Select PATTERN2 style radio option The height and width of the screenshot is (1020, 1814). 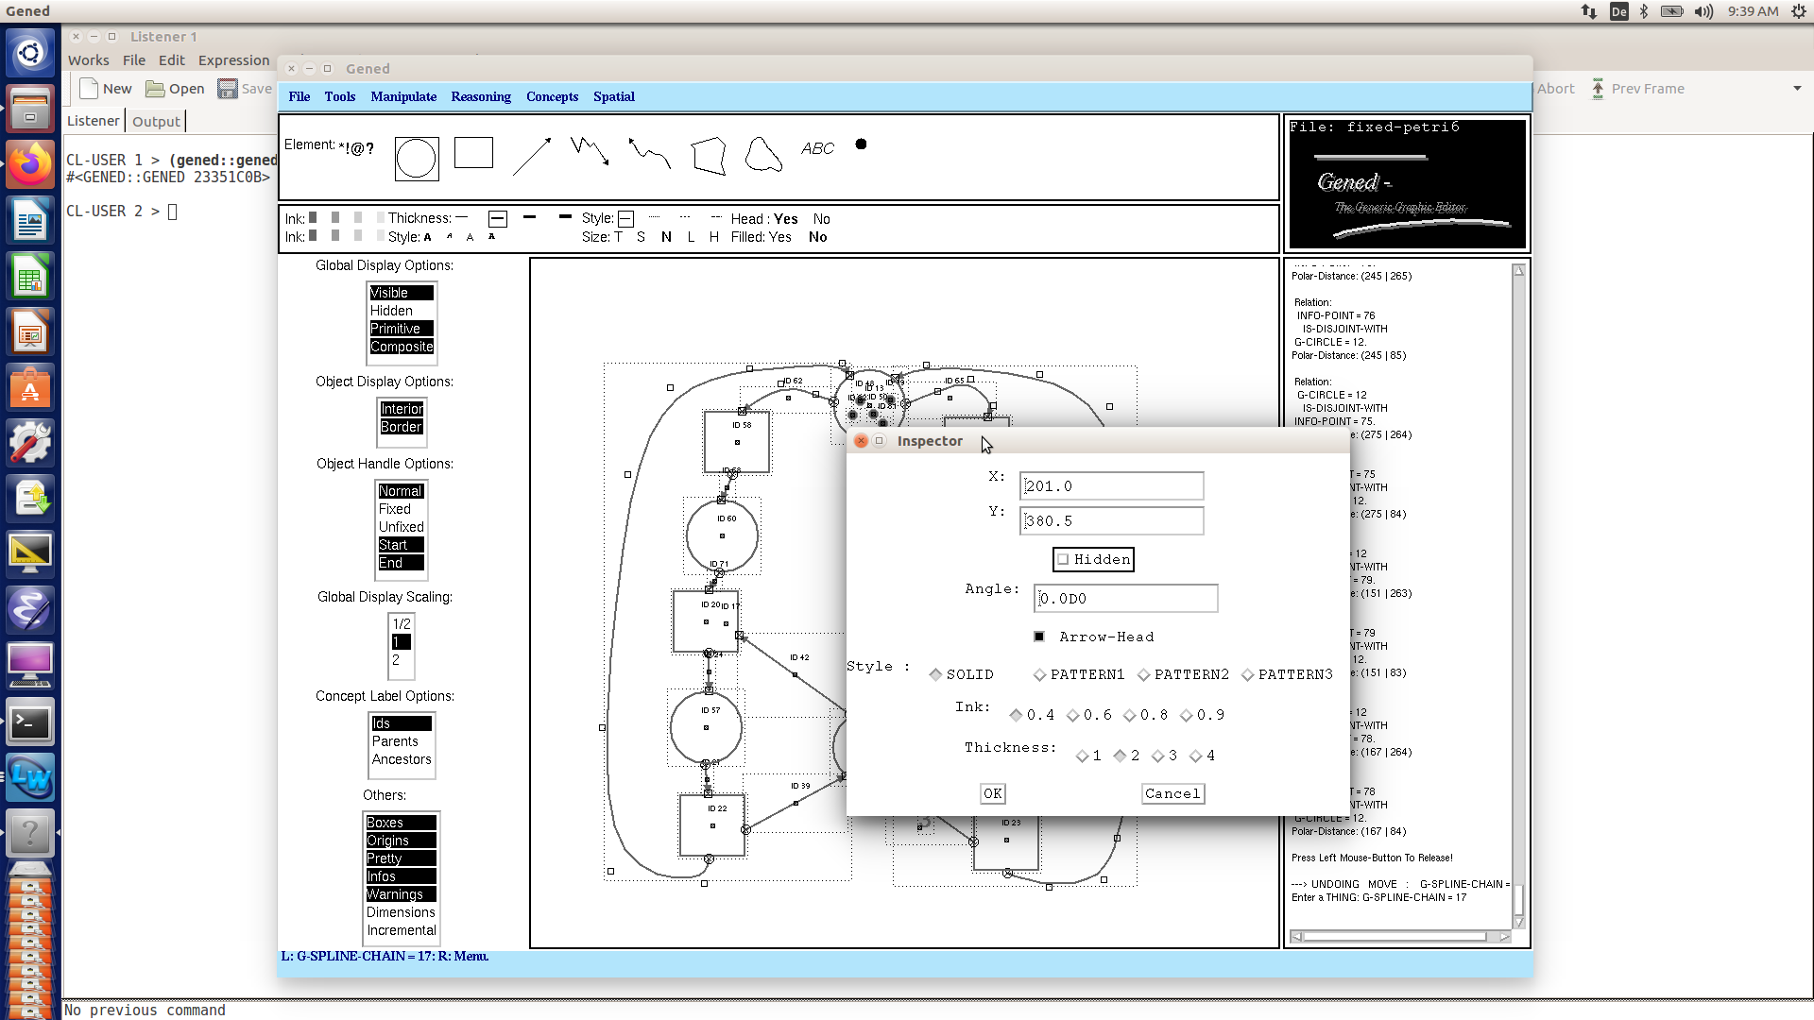pos(1144,674)
